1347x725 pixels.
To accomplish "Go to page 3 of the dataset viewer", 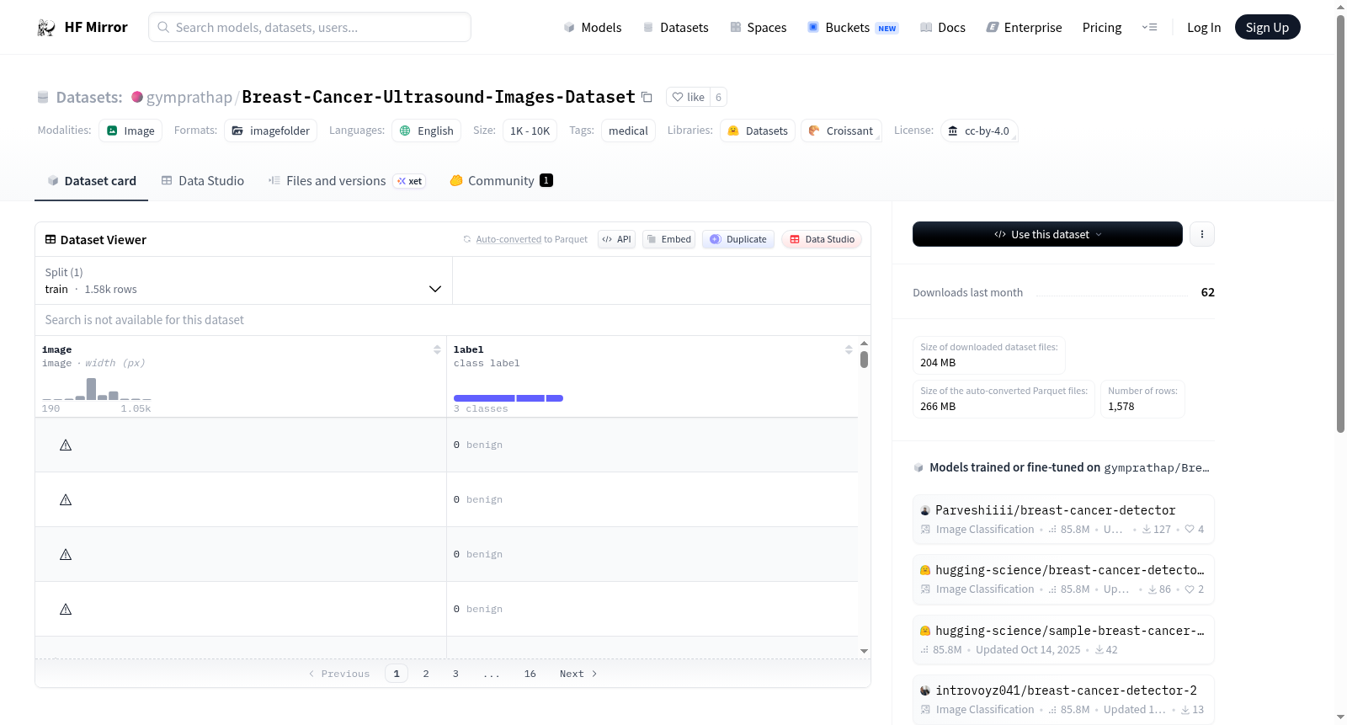I will 455,674.
